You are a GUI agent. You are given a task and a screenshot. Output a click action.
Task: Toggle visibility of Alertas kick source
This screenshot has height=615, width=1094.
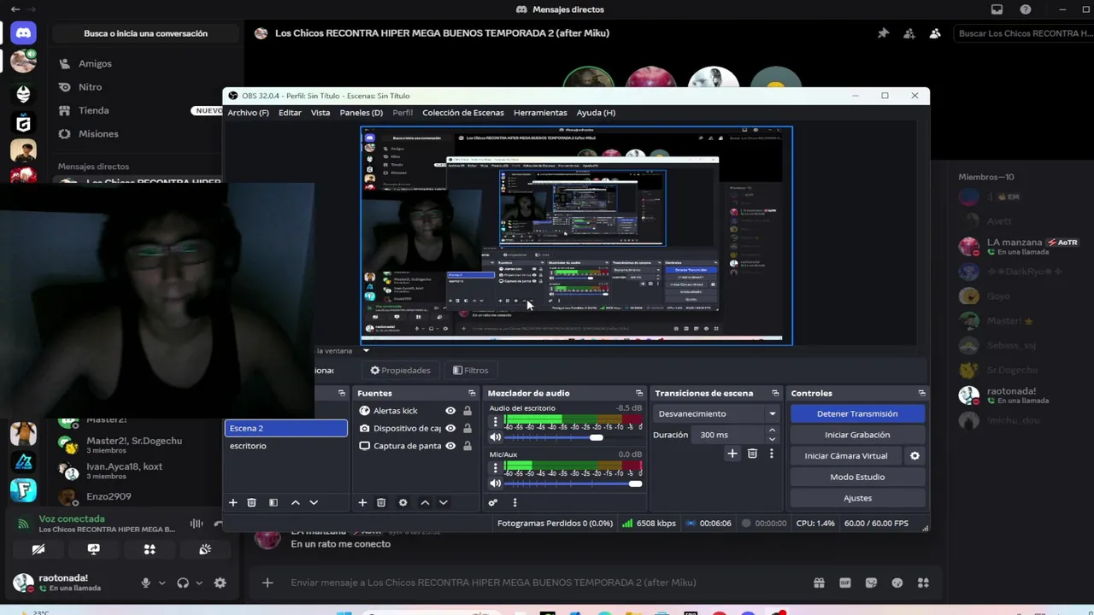tap(450, 411)
